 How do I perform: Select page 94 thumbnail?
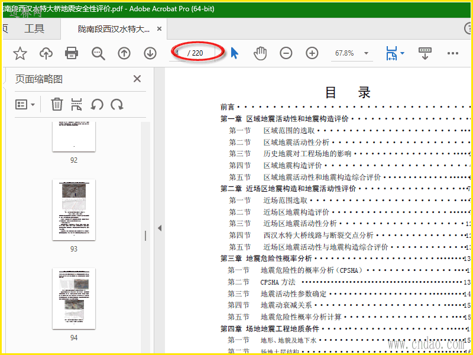coord(74,299)
